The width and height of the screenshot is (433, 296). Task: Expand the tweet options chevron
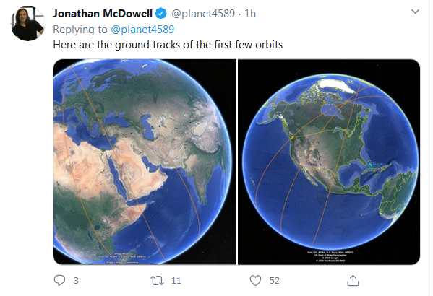coord(415,12)
